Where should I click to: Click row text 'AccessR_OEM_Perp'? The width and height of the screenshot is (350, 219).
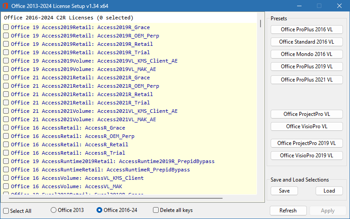click(x=110, y=136)
